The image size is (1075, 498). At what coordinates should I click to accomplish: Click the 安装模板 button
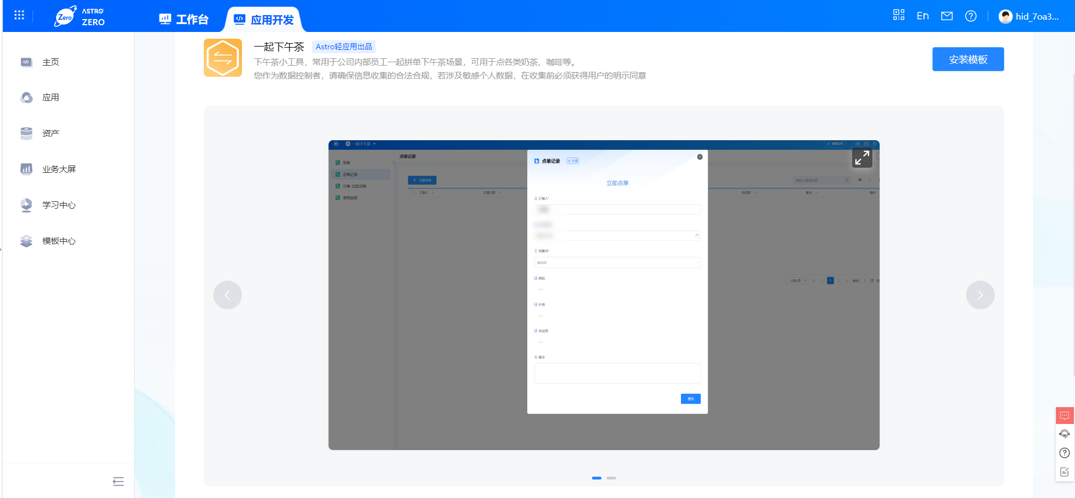pyautogui.click(x=968, y=59)
